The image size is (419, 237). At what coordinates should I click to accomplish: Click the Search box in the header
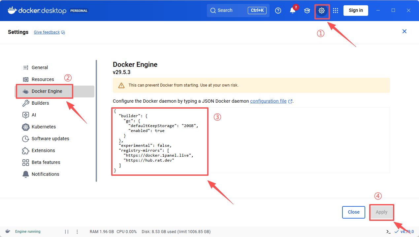pos(238,11)
